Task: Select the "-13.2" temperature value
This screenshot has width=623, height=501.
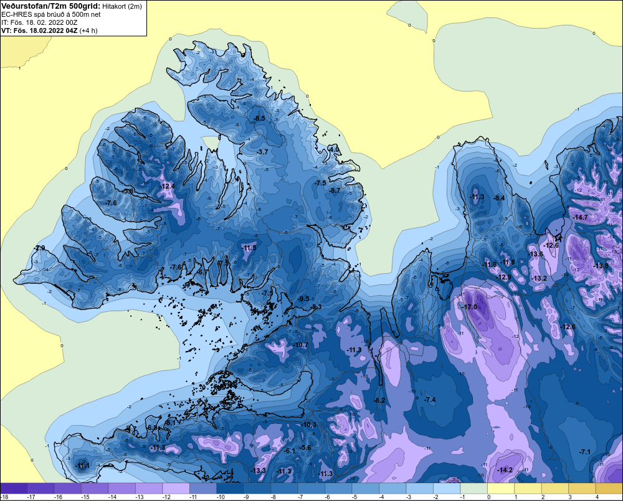Action: [x=539, y=278]
